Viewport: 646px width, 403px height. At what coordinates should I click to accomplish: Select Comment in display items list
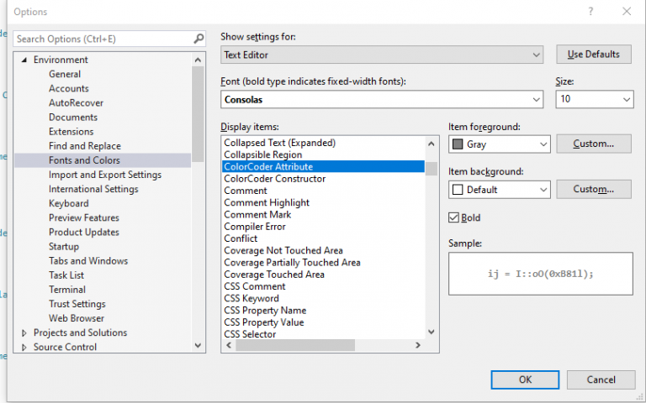point(246,191)
